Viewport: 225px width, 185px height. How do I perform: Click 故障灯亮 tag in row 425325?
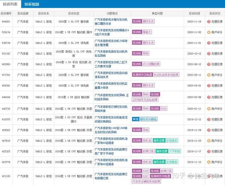click(x=148, y=151)
